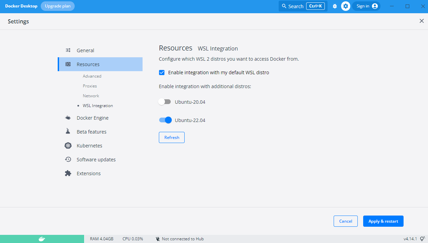Open the settings gear icon

tap(346, 6)
